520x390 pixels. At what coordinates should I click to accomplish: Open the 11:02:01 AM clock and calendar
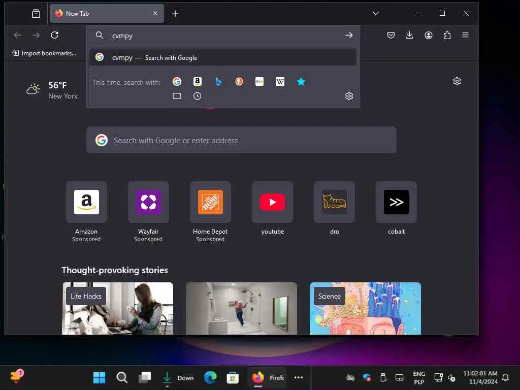pos(480,377)
